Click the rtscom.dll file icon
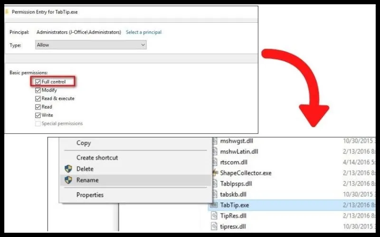 (214, 162)
